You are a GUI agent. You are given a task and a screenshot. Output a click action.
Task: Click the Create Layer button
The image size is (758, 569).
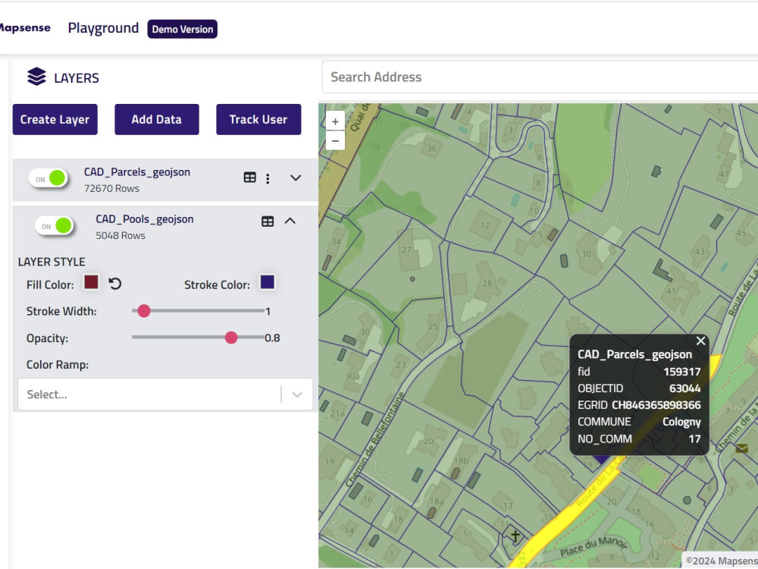coord(55,120)
